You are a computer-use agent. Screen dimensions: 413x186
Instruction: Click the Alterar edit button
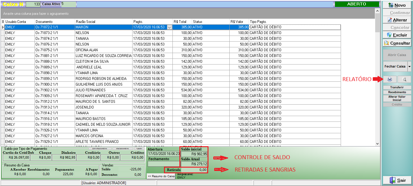point(397,20)
